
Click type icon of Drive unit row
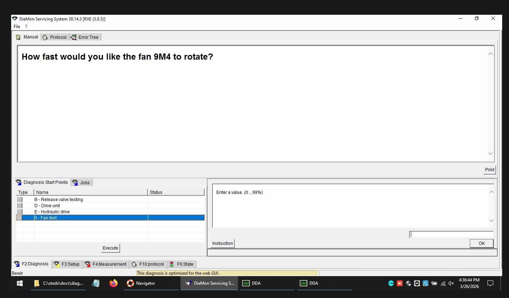(x=19, y=206)
